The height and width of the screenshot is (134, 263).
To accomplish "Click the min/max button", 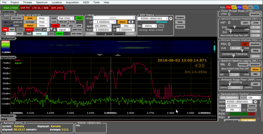I will 17,18.
